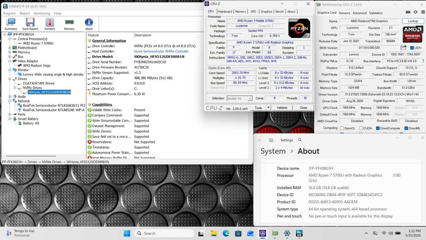426x240 pixels.
Task: Collapse Central Processor(s) tree node
Action: point(10,39)
